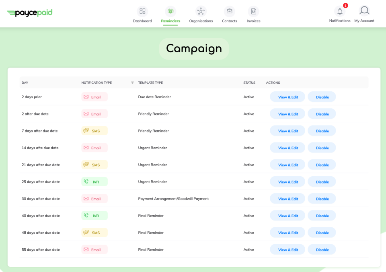Click Email envelope icon in 55 days row
This screenshot has height=272, width=386.
pyautogui.click(x=86, y=249)
